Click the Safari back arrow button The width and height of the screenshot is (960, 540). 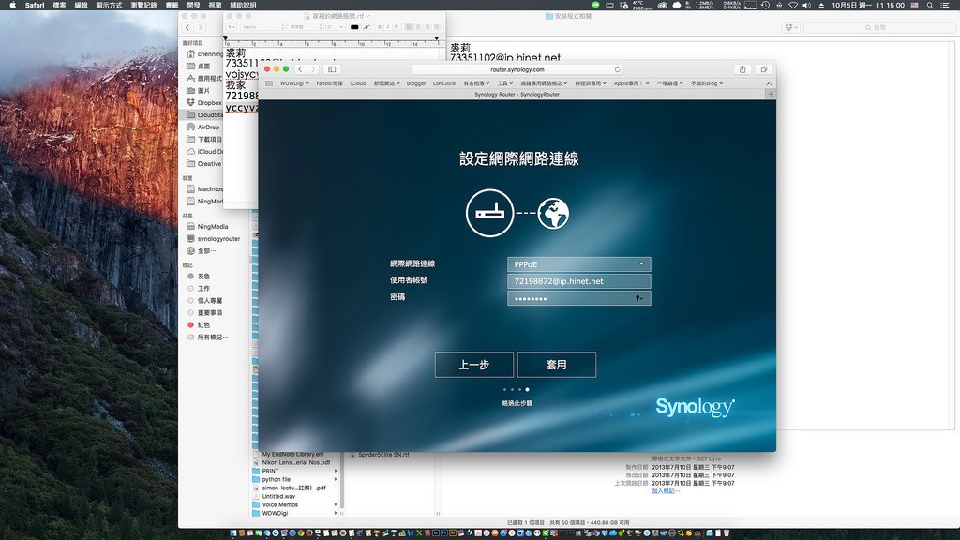point(301,69)
